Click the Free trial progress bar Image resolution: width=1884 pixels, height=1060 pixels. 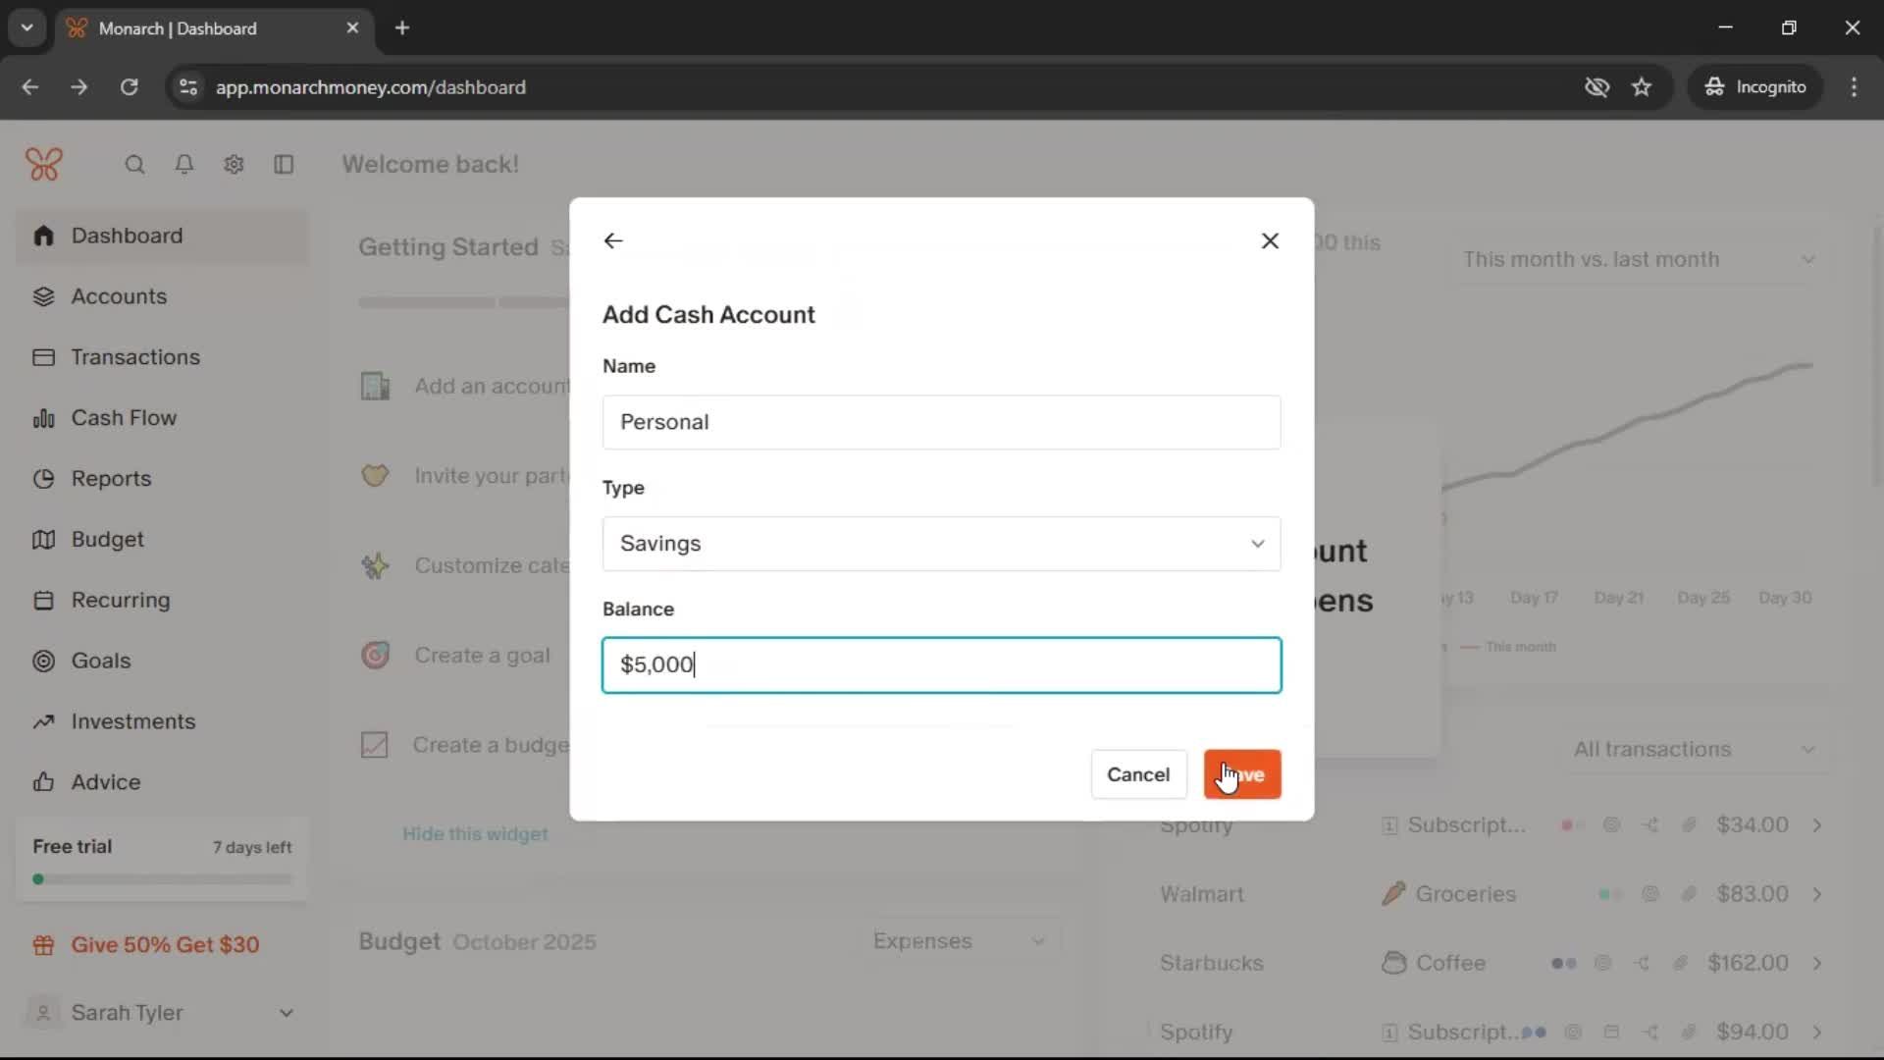pos(162,879)
